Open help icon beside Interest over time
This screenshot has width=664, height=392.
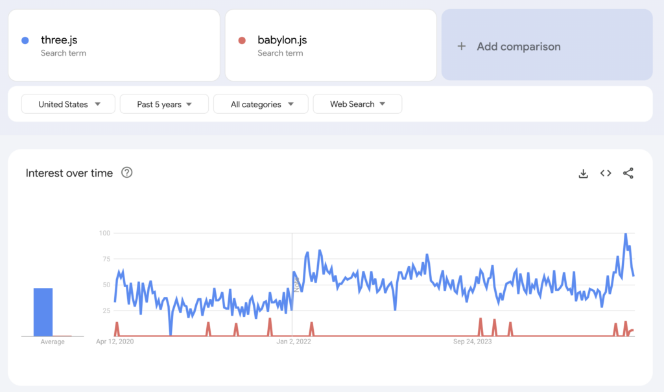(127, 173)
